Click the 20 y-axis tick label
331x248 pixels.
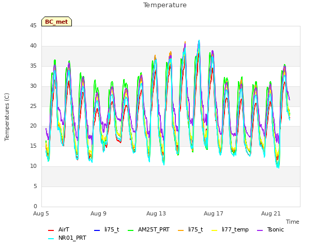point(33,126)
